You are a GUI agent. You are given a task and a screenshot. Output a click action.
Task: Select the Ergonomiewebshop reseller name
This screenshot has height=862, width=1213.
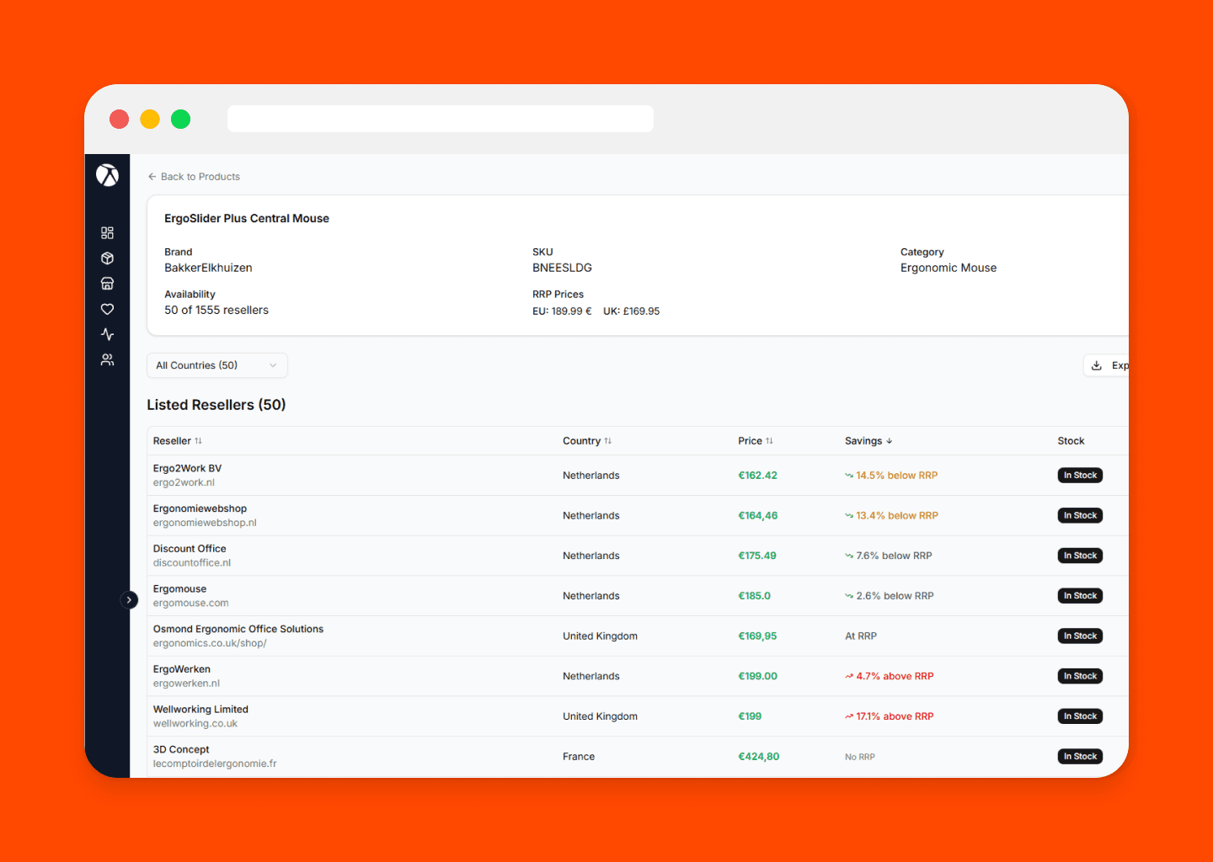200,508
